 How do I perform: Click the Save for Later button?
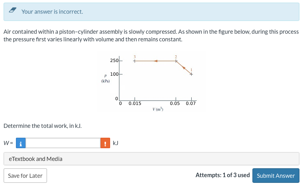coord(25,175)
